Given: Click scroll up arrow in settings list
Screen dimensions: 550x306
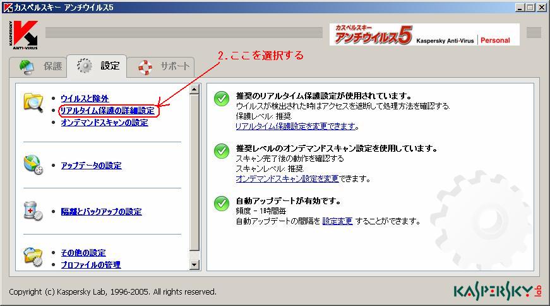Looking at the screenshot, I should coord(194,90).
